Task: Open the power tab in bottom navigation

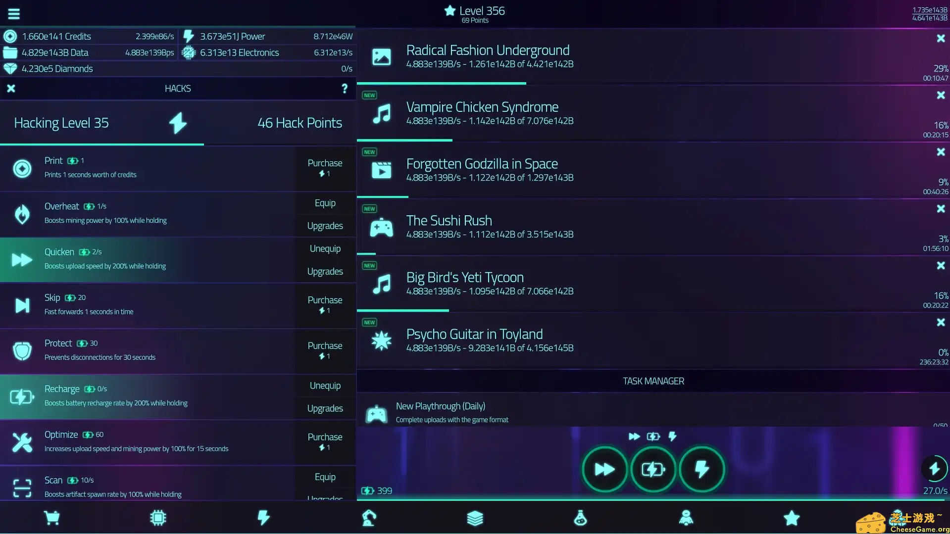Action: [263, 518]
